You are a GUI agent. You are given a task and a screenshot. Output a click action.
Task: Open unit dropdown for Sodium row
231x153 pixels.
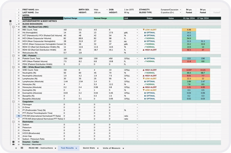click(x=137, y=125)
